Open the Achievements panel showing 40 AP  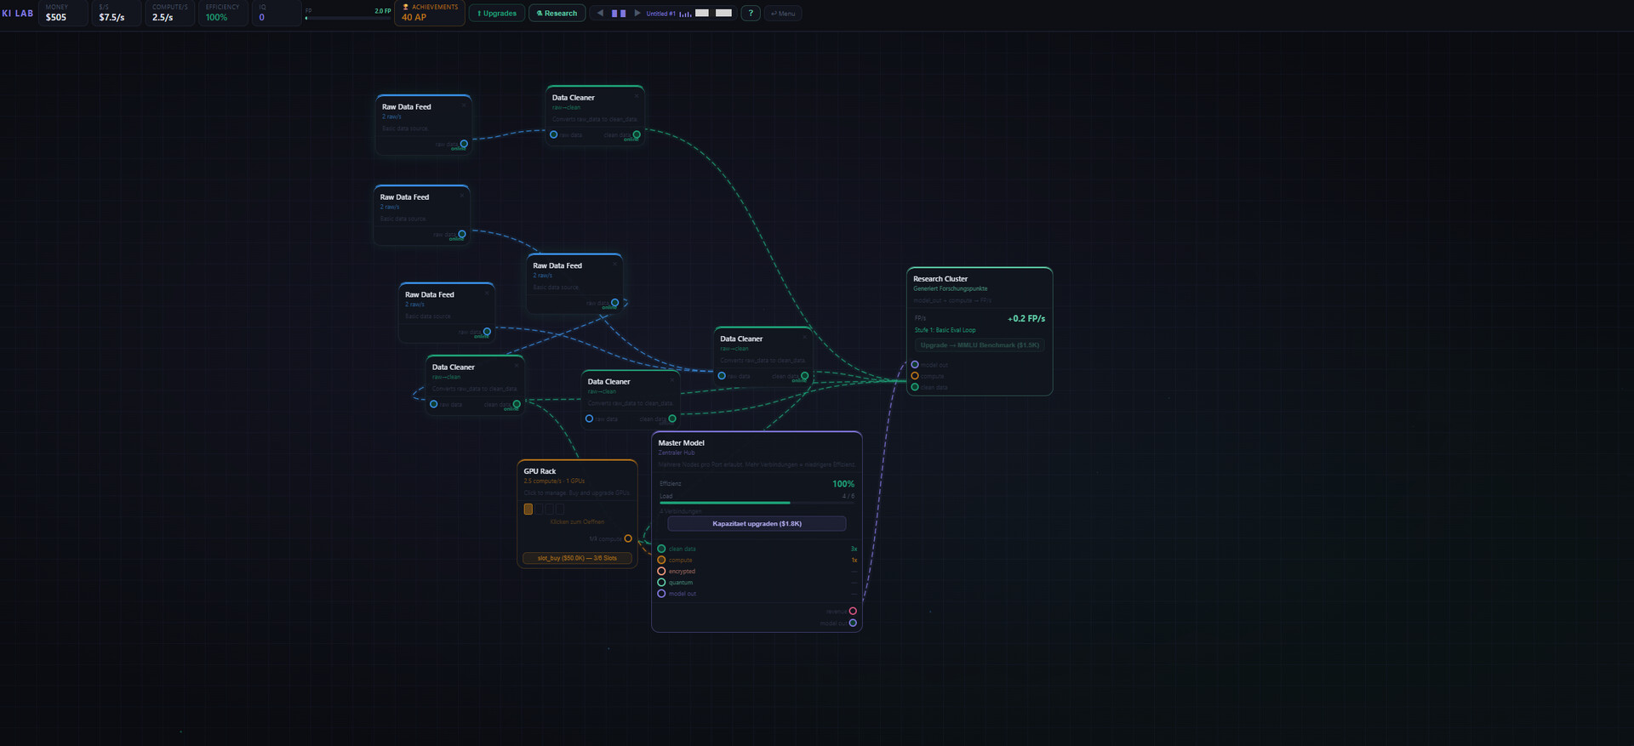tap(429, 13)
